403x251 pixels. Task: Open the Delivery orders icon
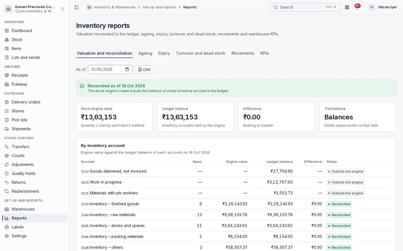pos(7,102)
